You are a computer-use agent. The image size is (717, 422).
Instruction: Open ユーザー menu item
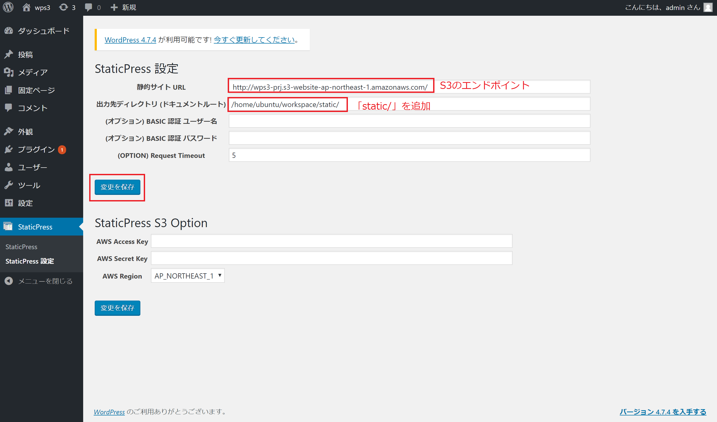pos(41,167)
